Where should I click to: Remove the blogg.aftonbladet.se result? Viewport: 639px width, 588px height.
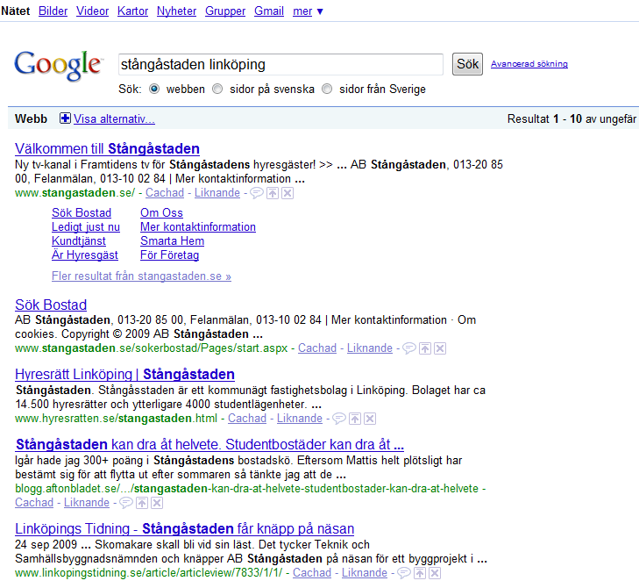pyautogui.click(x=157, y=503)
